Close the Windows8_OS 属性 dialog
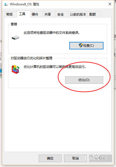This screenshot has width=116, height=167. [x=110, y=4]
